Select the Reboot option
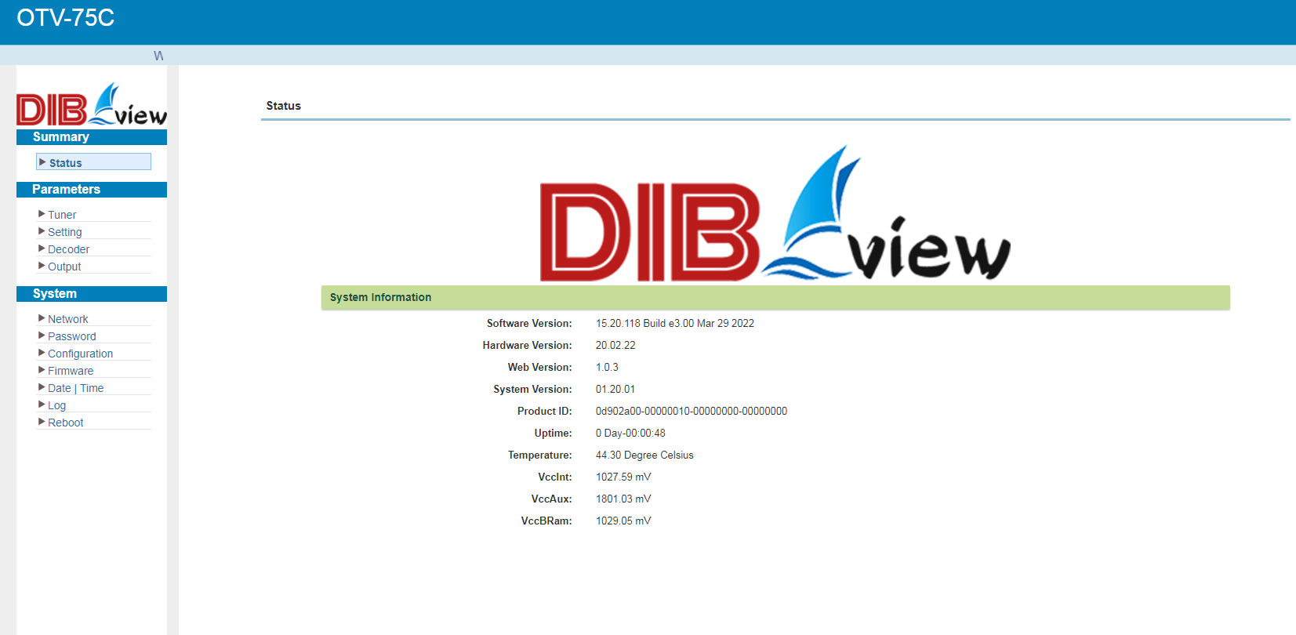The image size is (1296, 635). tap(66, 423)
